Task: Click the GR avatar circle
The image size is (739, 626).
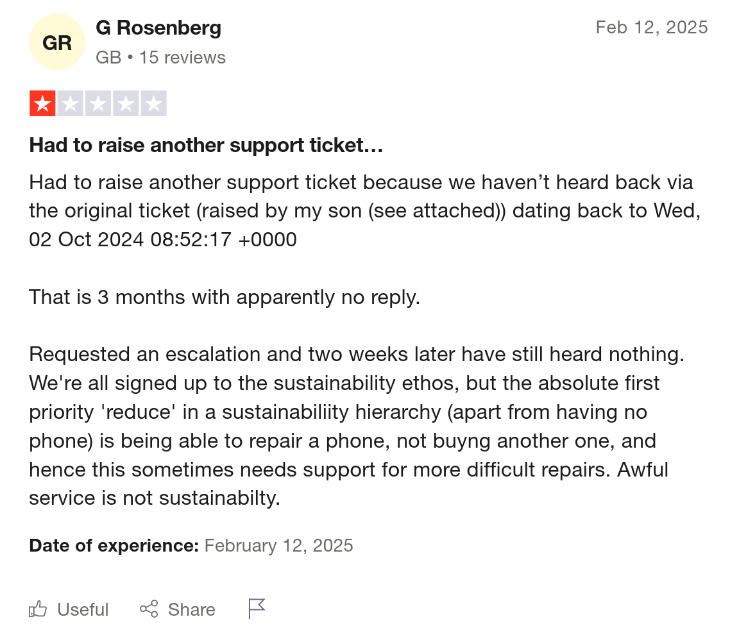Action: [x=57, y=42]
